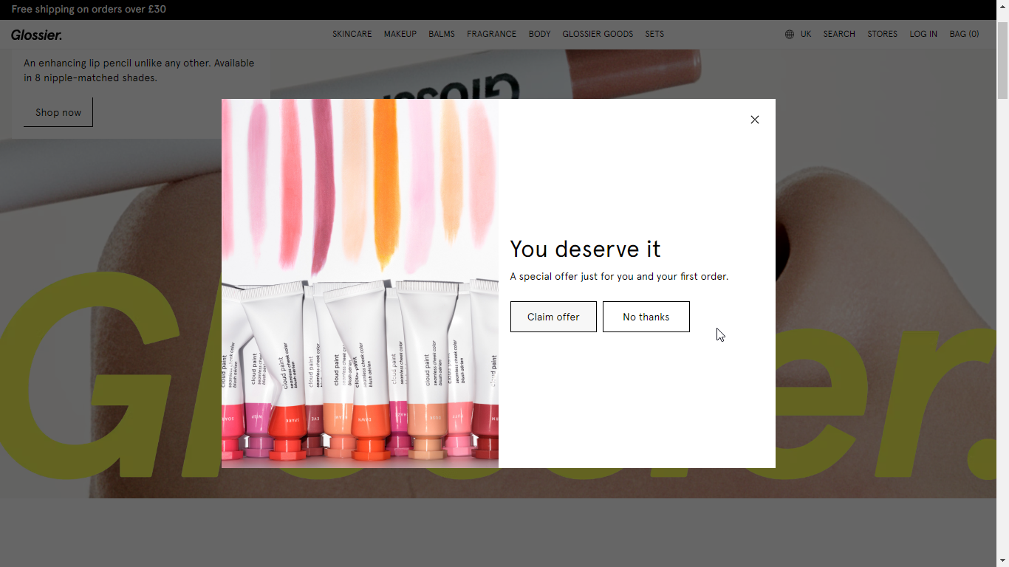This screenshot has height=567, width=1009.
Task: Close the special offer popup
Action: coord(754,120)
